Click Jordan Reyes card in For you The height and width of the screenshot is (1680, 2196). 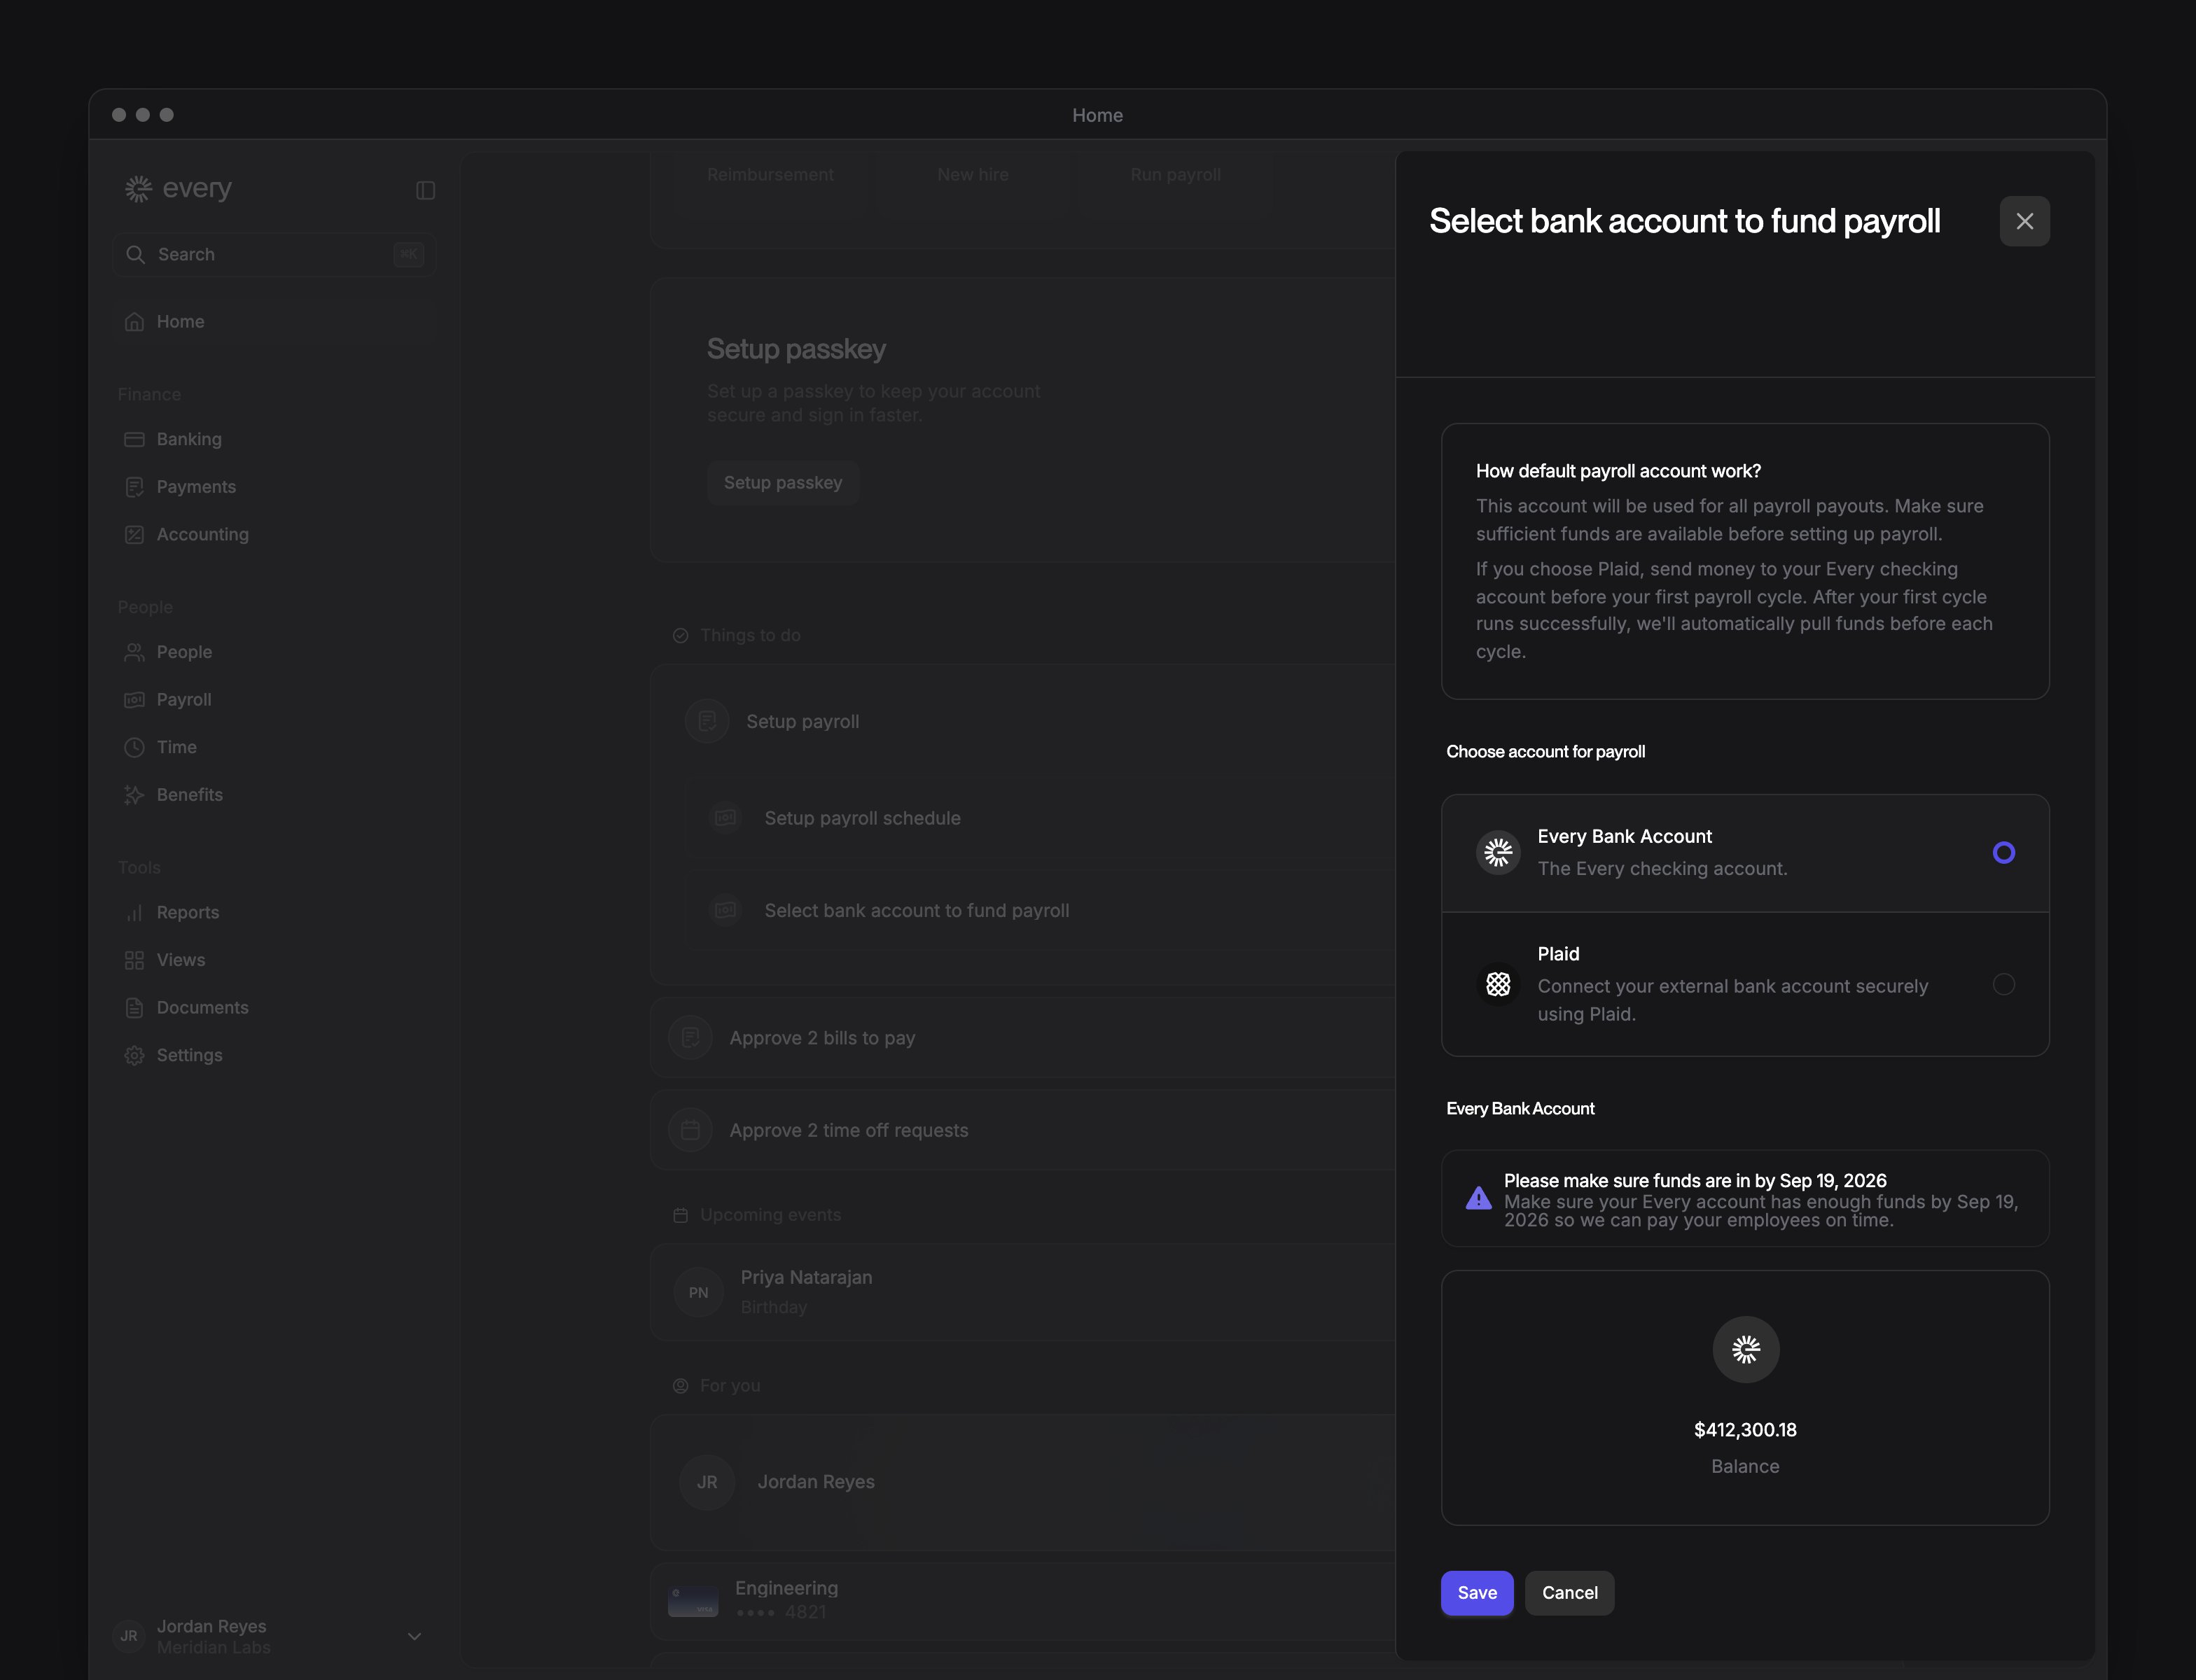coord(1024,1482)
